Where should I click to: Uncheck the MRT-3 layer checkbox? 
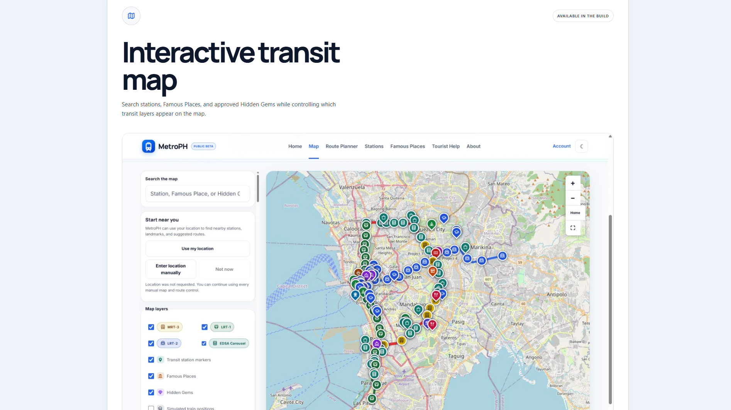(x=151, y=327)
